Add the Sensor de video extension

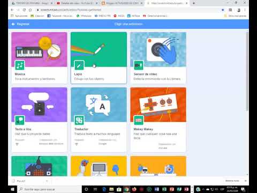click(x=158, y=58)
